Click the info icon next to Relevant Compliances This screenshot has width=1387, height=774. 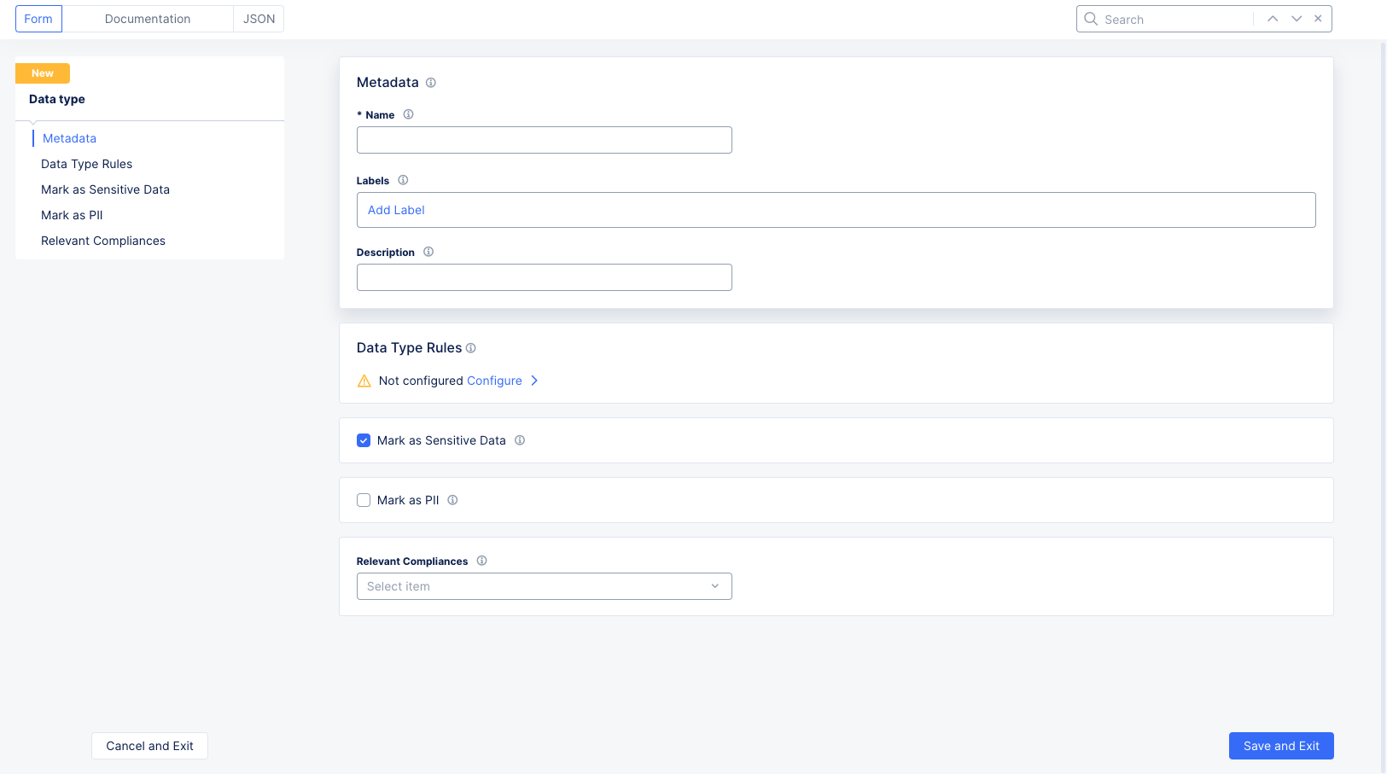[481, 561]
